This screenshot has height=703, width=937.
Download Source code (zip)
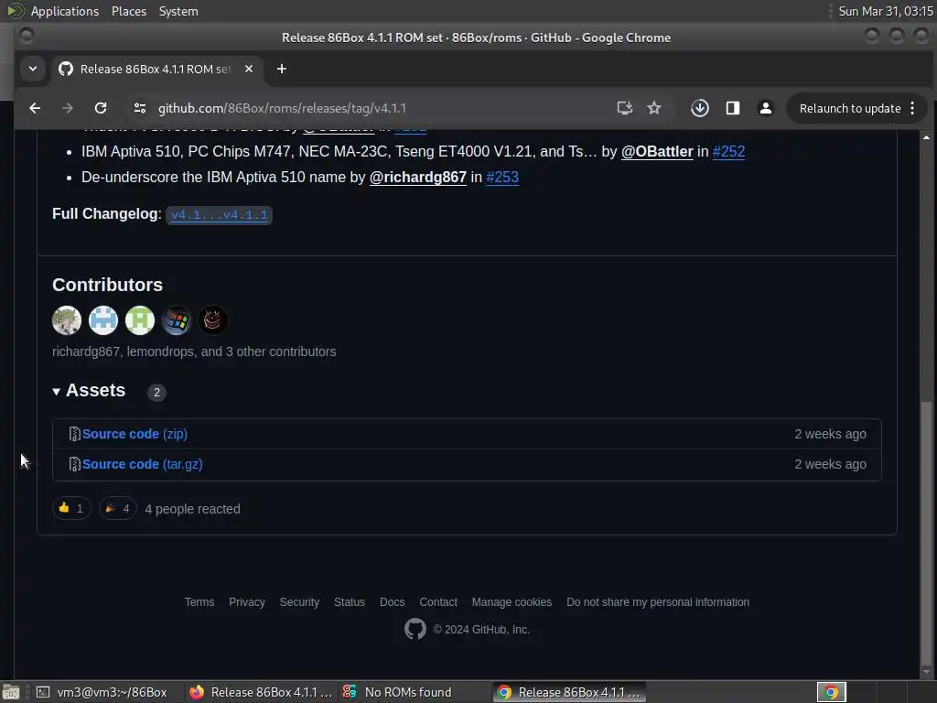135,434
